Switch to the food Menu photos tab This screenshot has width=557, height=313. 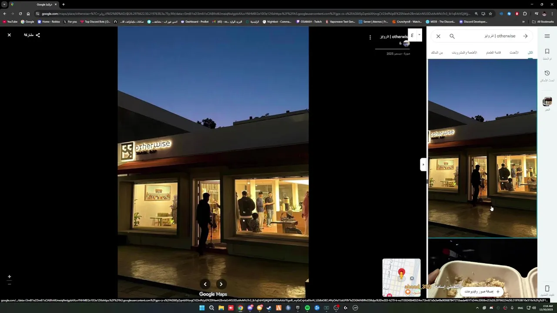pyautogui.click(x=493, y=53)
